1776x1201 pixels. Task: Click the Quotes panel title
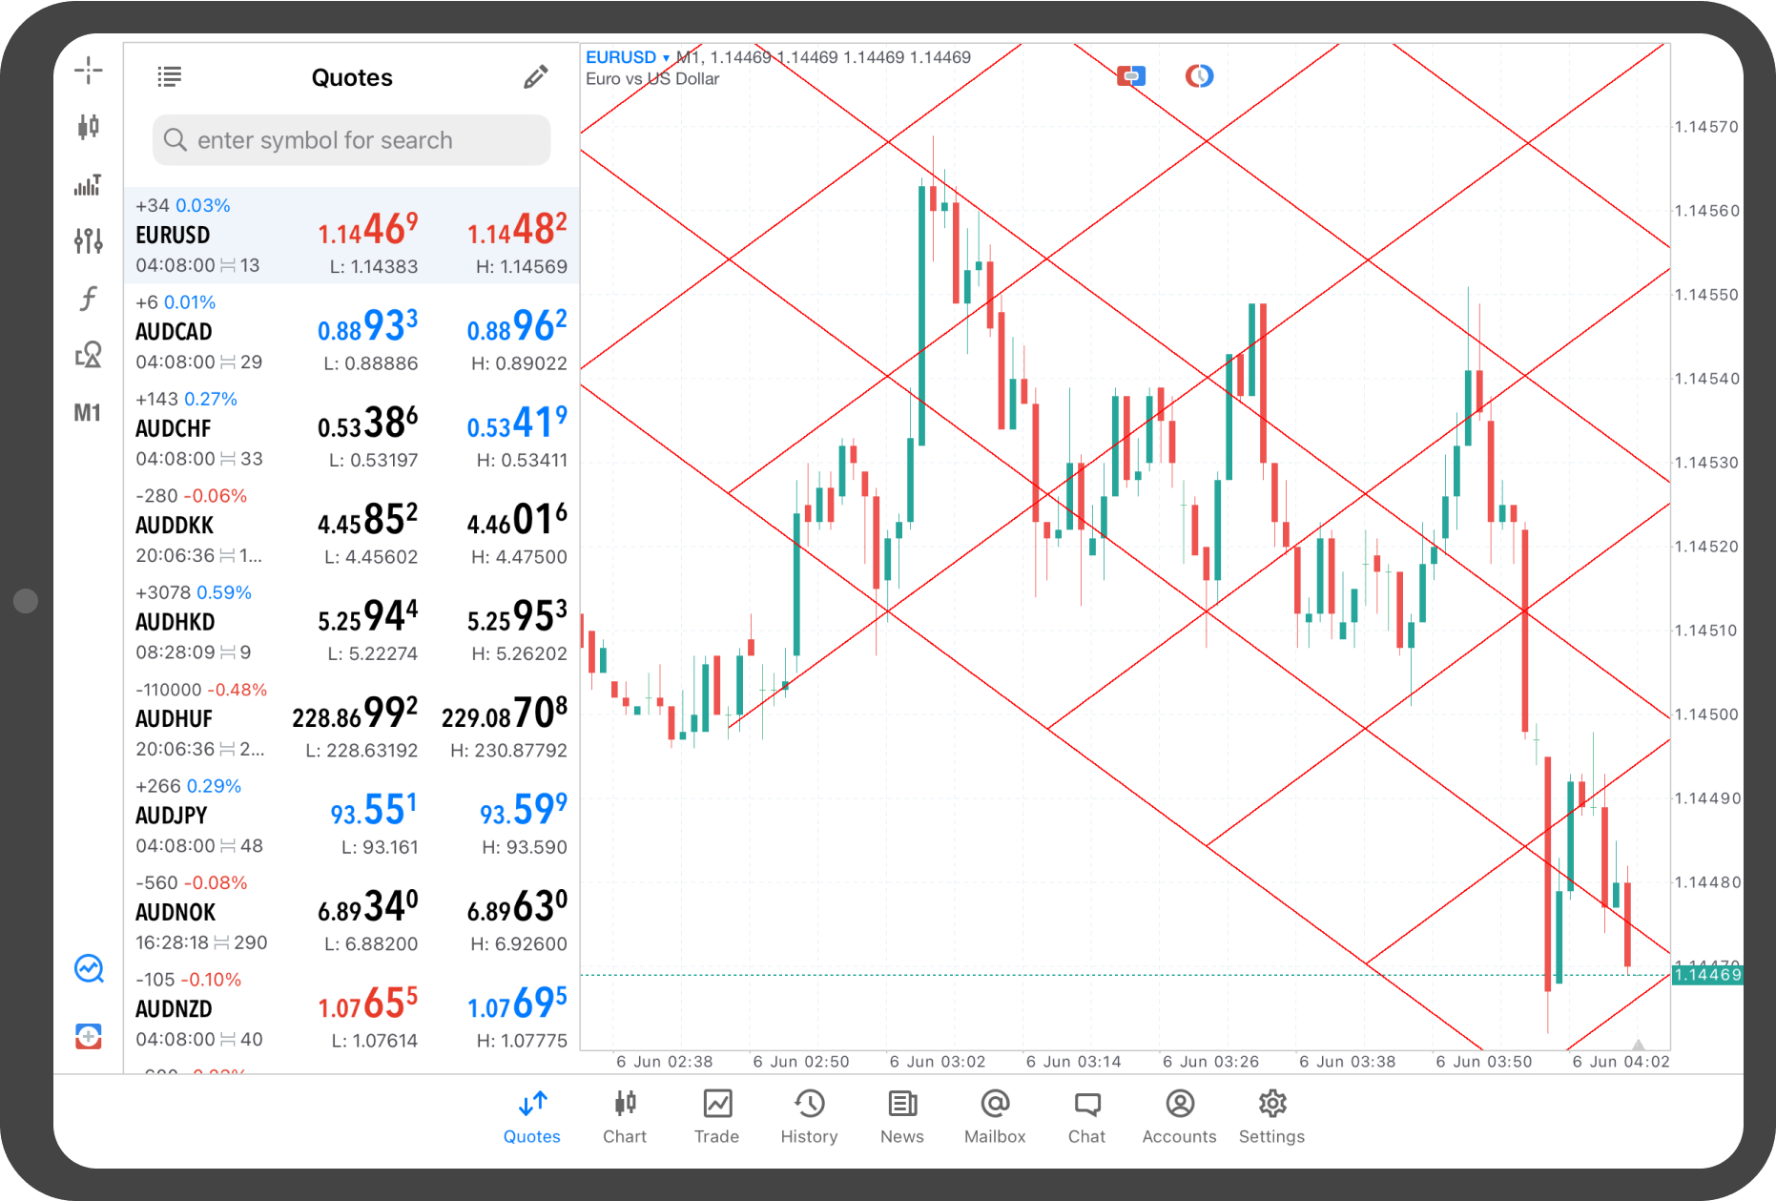click(352, 77)
